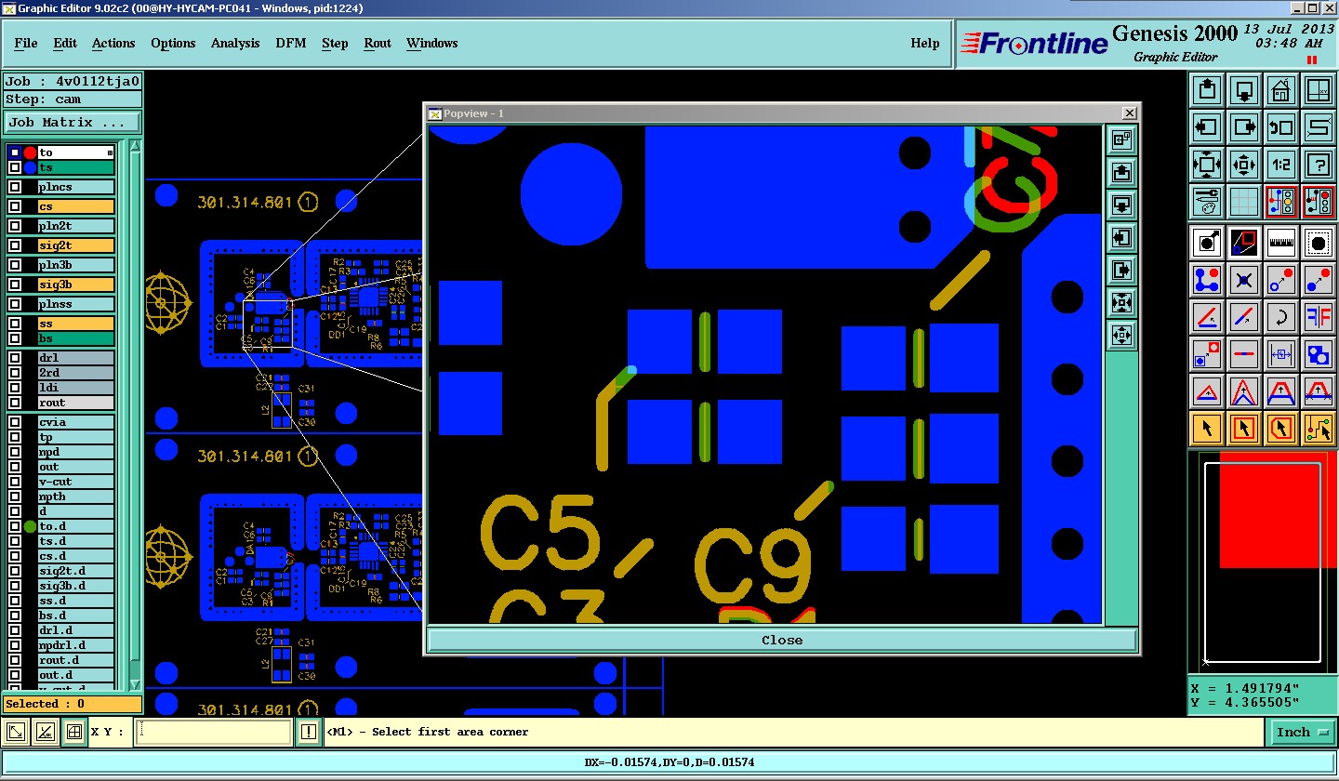Viewport: 1339px width, 781px height.
Task: Click the mirror F flip icon
Action: (1319, 317)
